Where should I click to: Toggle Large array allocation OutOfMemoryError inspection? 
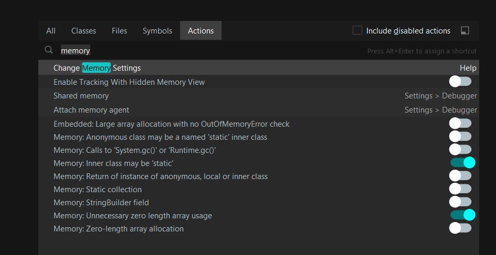point(460,123)
